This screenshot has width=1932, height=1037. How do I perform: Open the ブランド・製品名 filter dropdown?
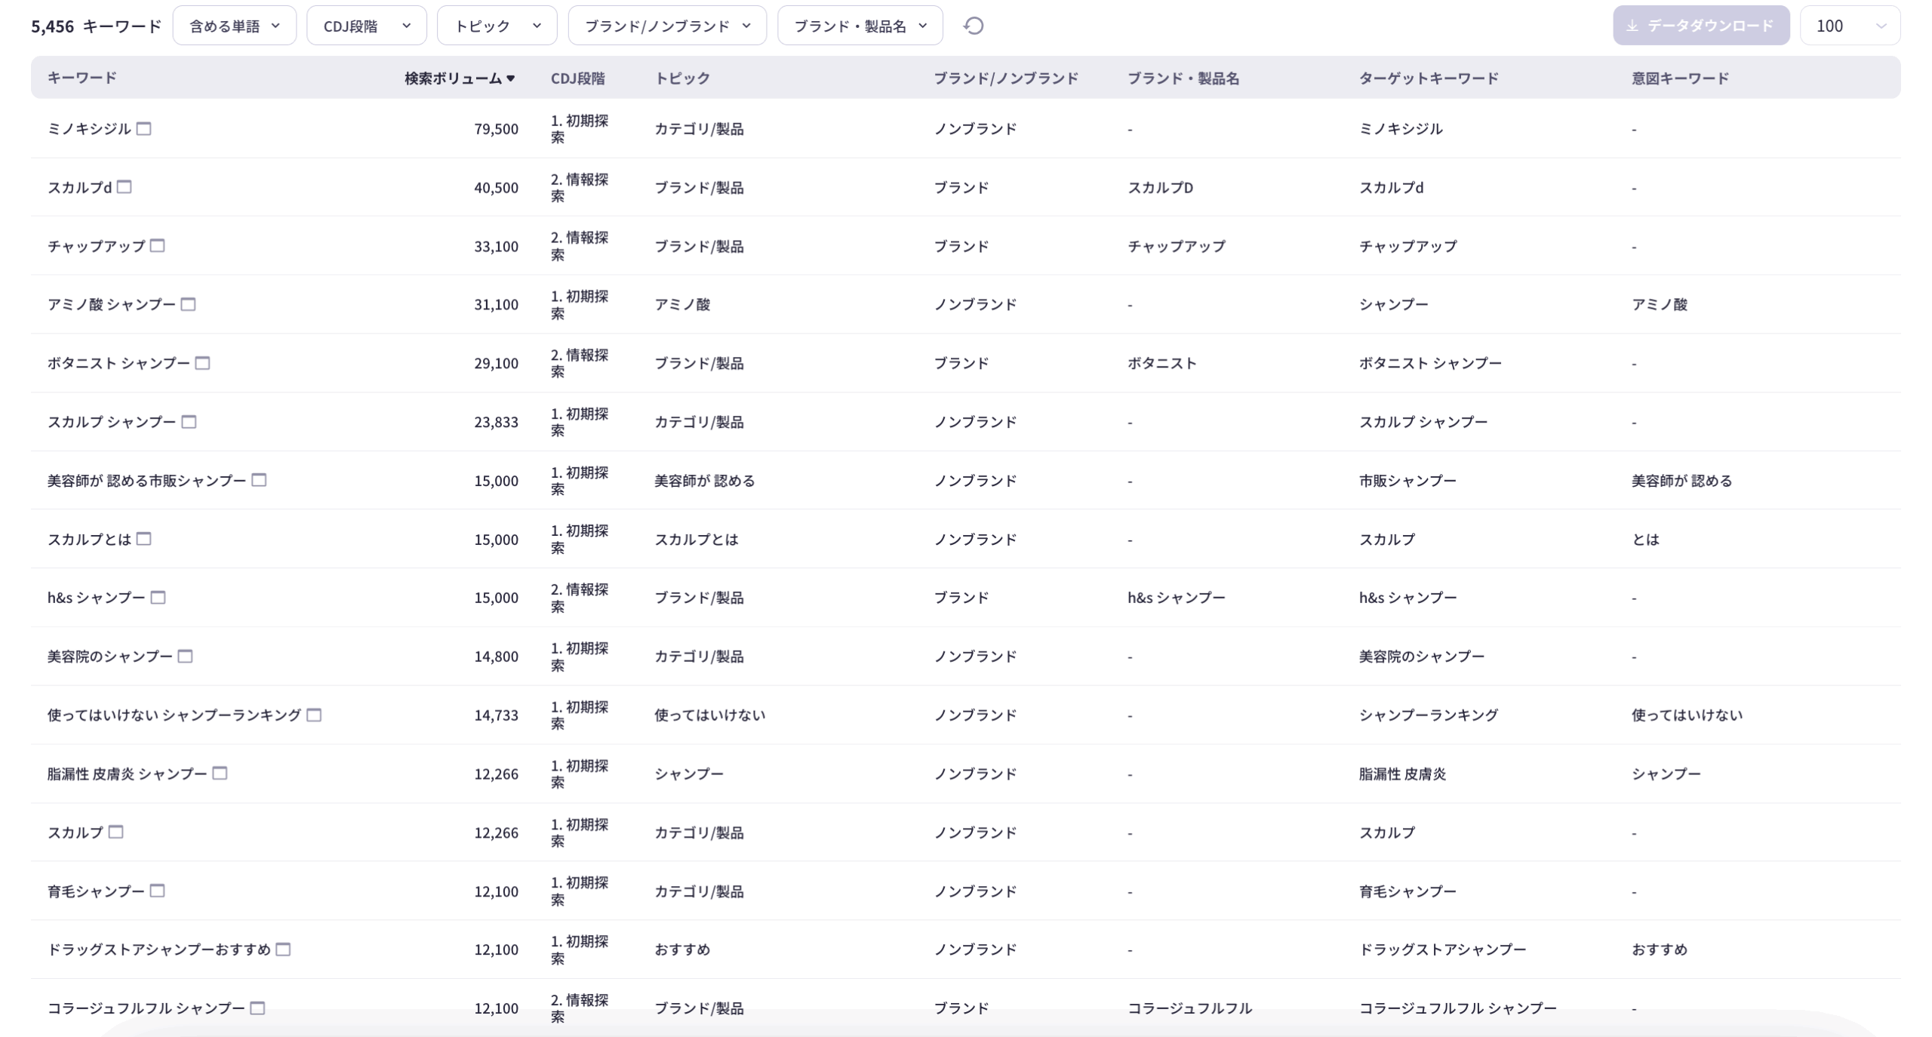pyautogui.click(x=860, y=26)
